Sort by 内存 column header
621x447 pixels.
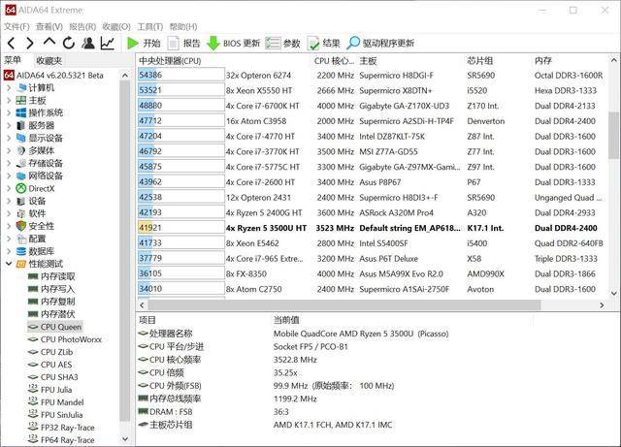pos(543,61)
